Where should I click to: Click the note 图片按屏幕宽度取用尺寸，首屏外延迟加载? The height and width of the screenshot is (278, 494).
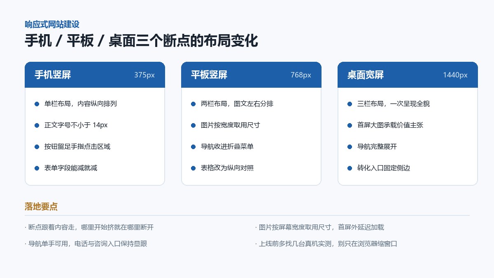320,227
